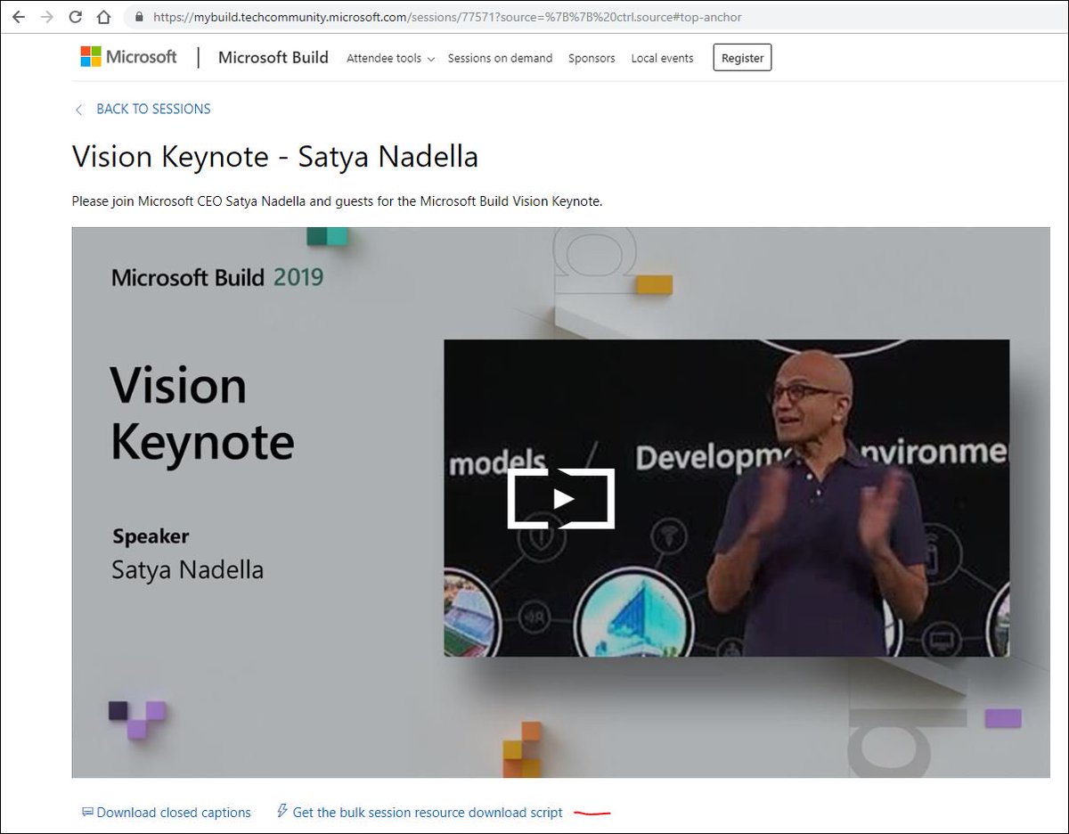Click the keynote video preview image

pos(726,498)
